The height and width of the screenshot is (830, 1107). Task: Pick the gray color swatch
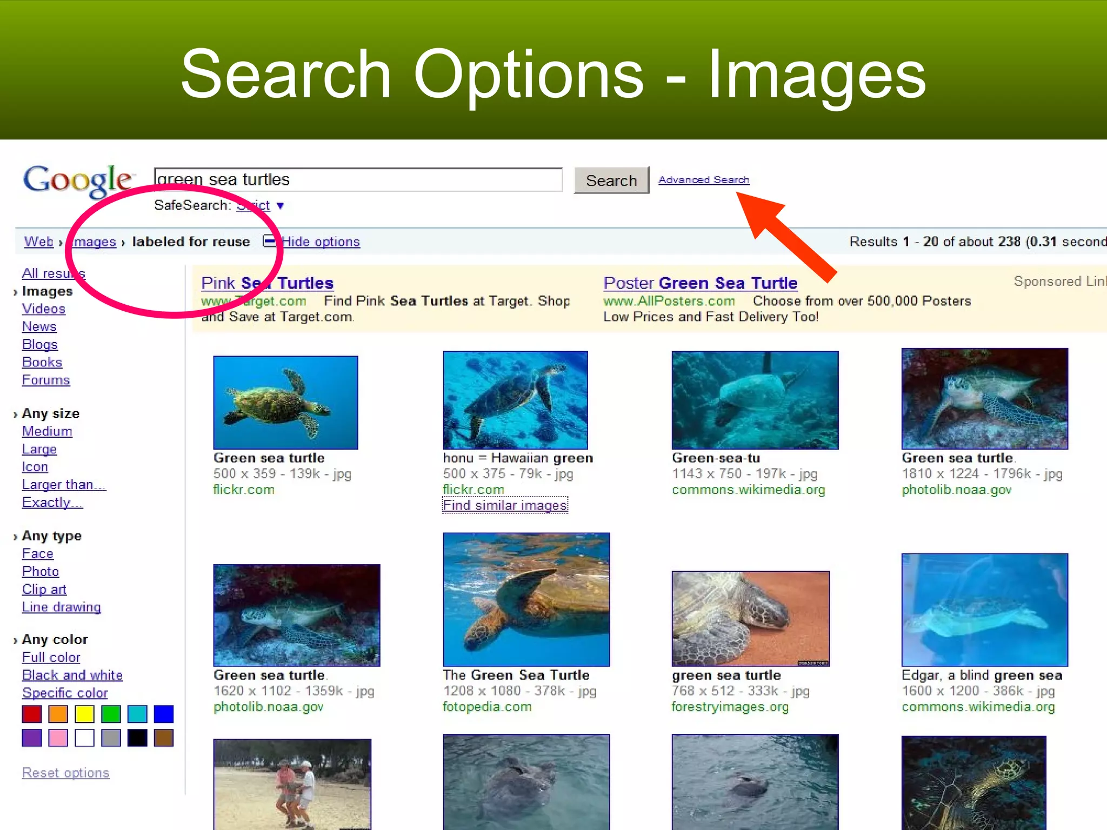(x=111, y=738)
